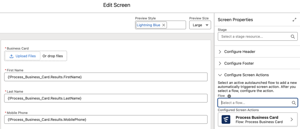Click the Mobile Phone input field
300x129 pixels.
tap(106, 119)
